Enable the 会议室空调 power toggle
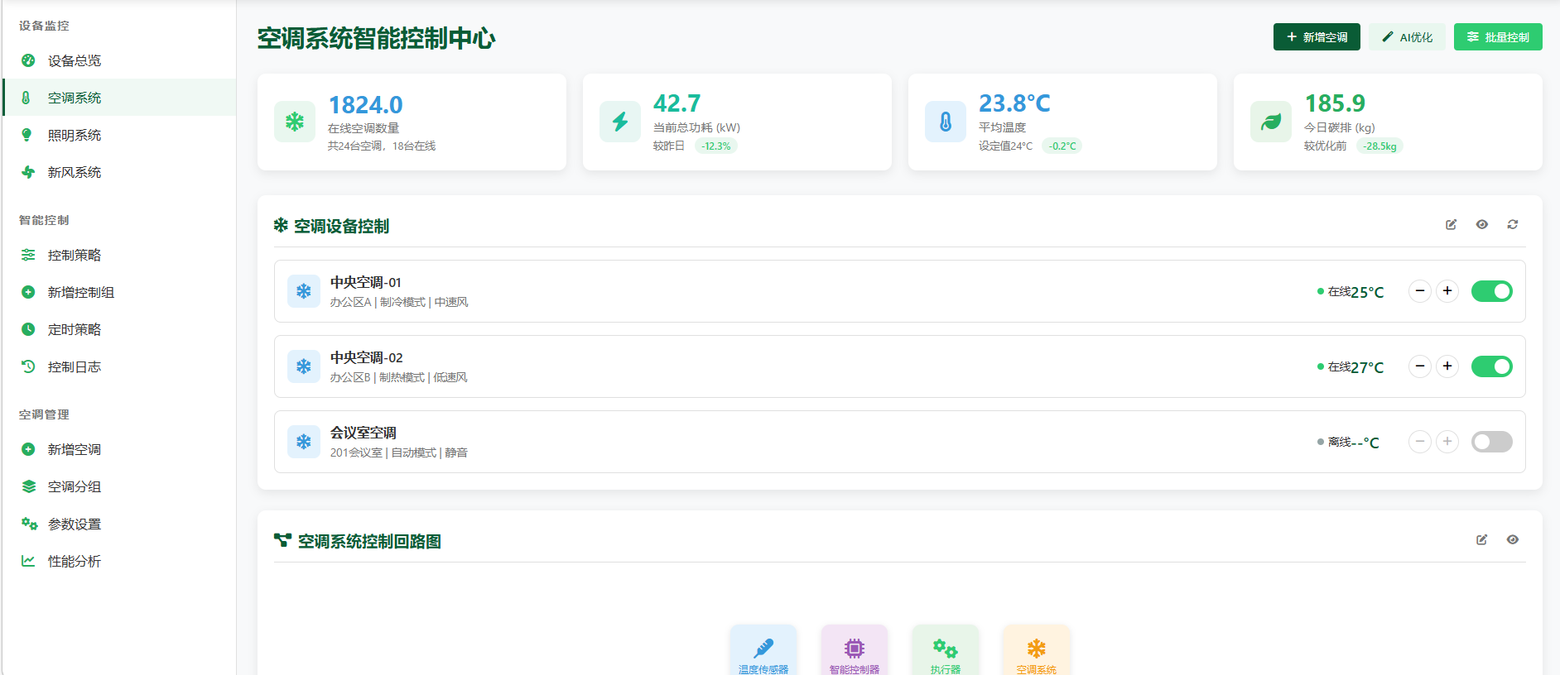The width and height of the screenshot is (1560, 675). tap(1491, 442)
